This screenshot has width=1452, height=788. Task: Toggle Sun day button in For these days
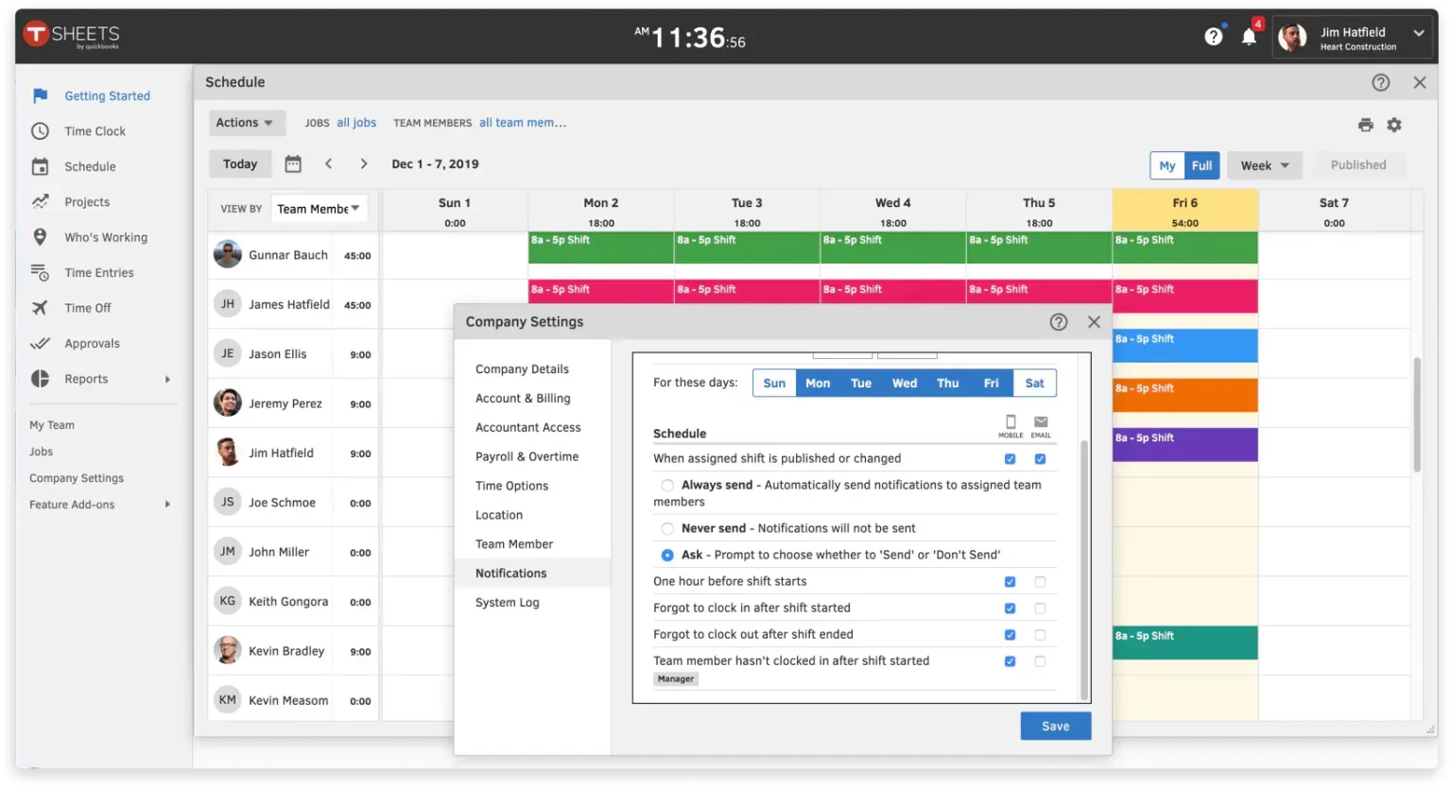tap(774, 383)
